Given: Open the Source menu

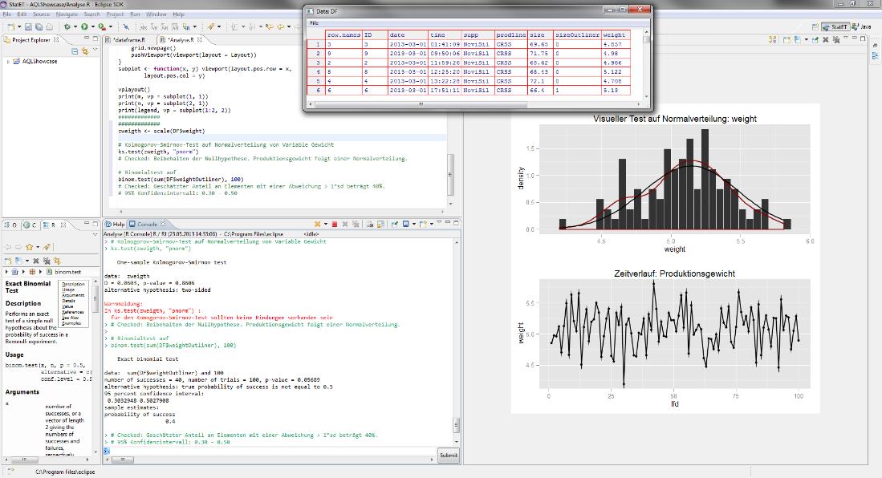Looking at the screenshot, I should click(41, 14).
